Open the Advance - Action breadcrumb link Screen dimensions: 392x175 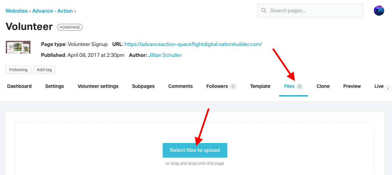(53, 11)
